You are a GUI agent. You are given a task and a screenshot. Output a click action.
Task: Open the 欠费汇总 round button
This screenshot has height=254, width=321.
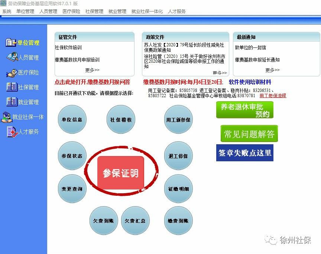coord(135,221)
